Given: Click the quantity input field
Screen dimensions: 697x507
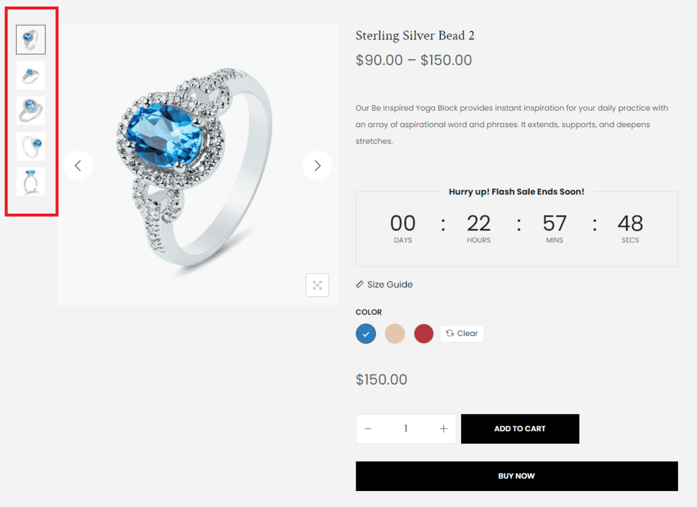Looking at the screenshot, I should (406, 429).
